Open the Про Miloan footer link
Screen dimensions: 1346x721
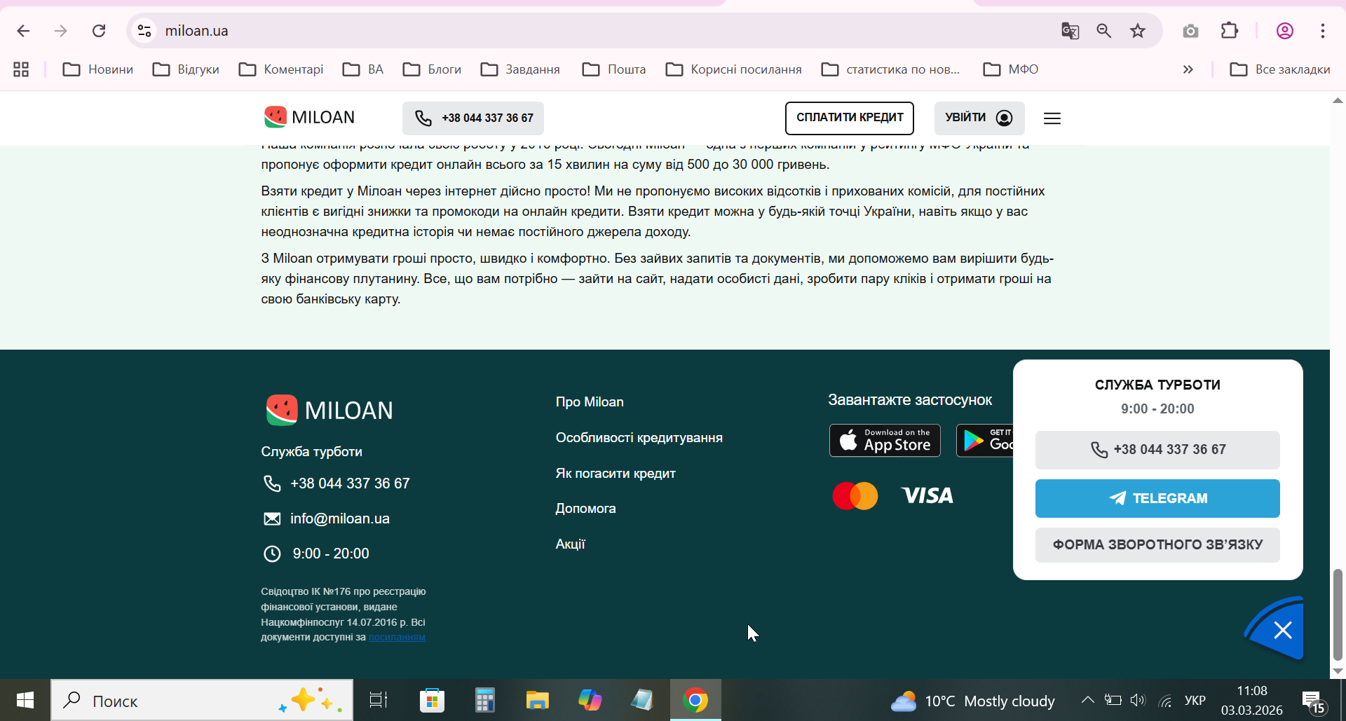pos(590,401)
